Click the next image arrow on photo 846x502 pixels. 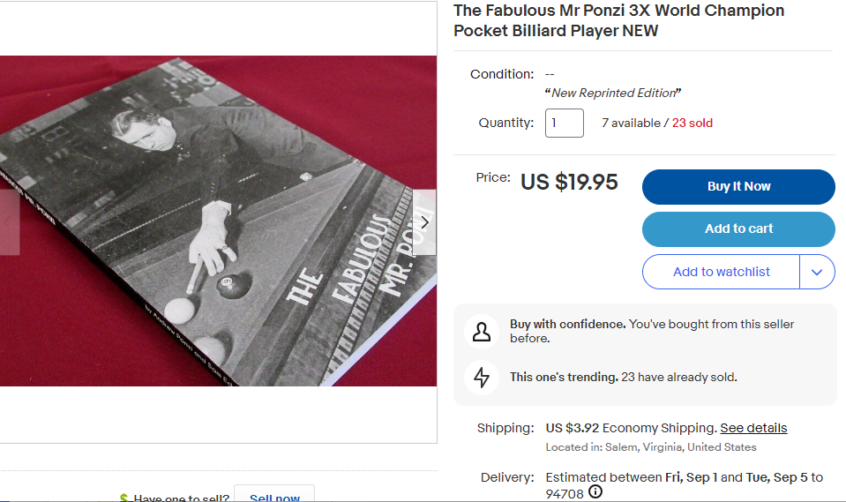pyautogui.click(x=424, y=221)
